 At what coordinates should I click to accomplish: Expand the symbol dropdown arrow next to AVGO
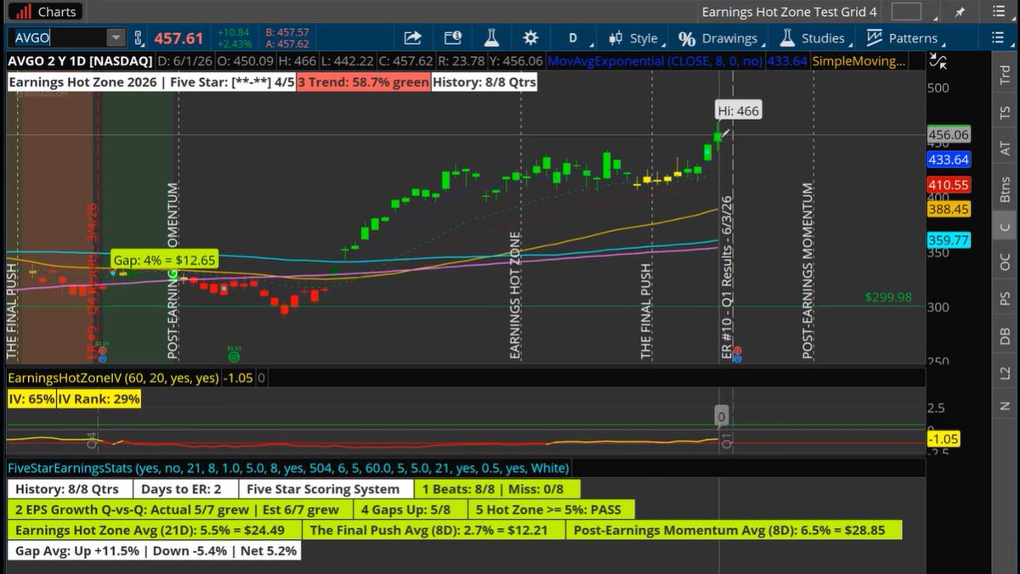tap(116, 38)
